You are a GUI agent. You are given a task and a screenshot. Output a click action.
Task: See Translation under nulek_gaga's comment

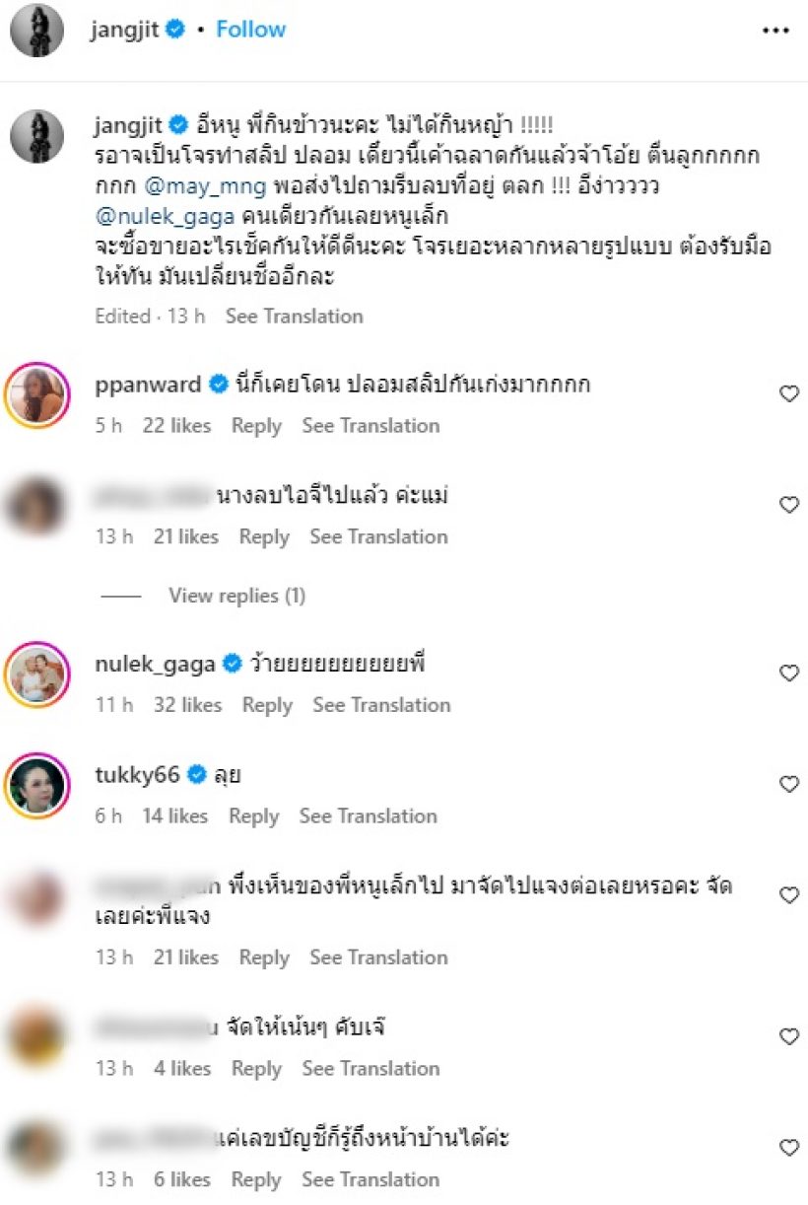click(x=381, y=705)
